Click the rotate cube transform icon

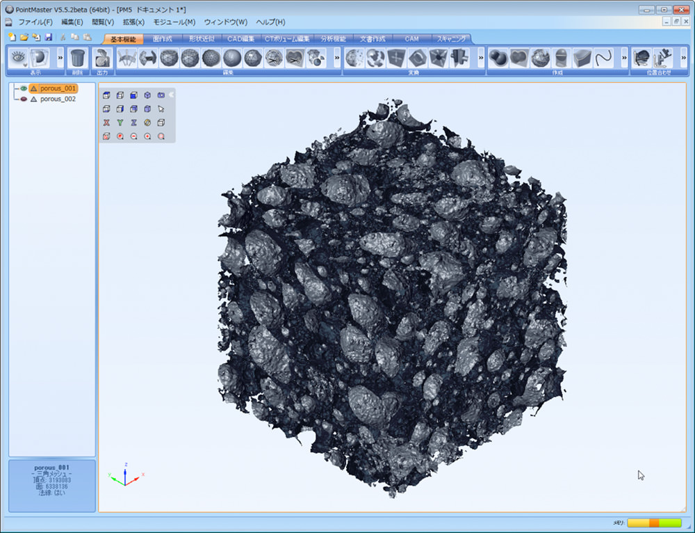417,58
